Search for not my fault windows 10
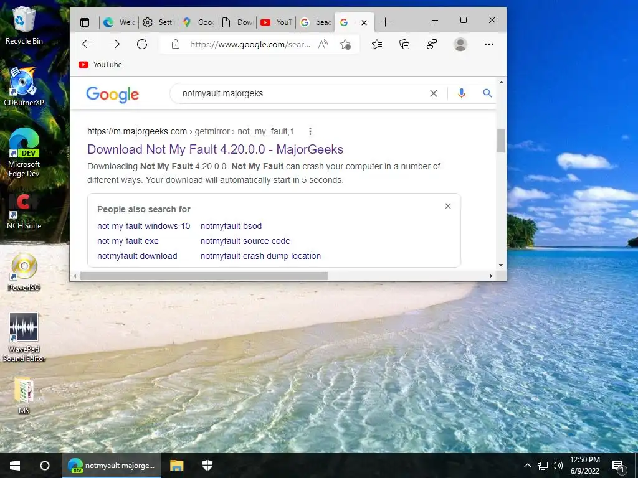Viewport: 638px width, 478px height. pyautogui.click(x=144, y=226)
